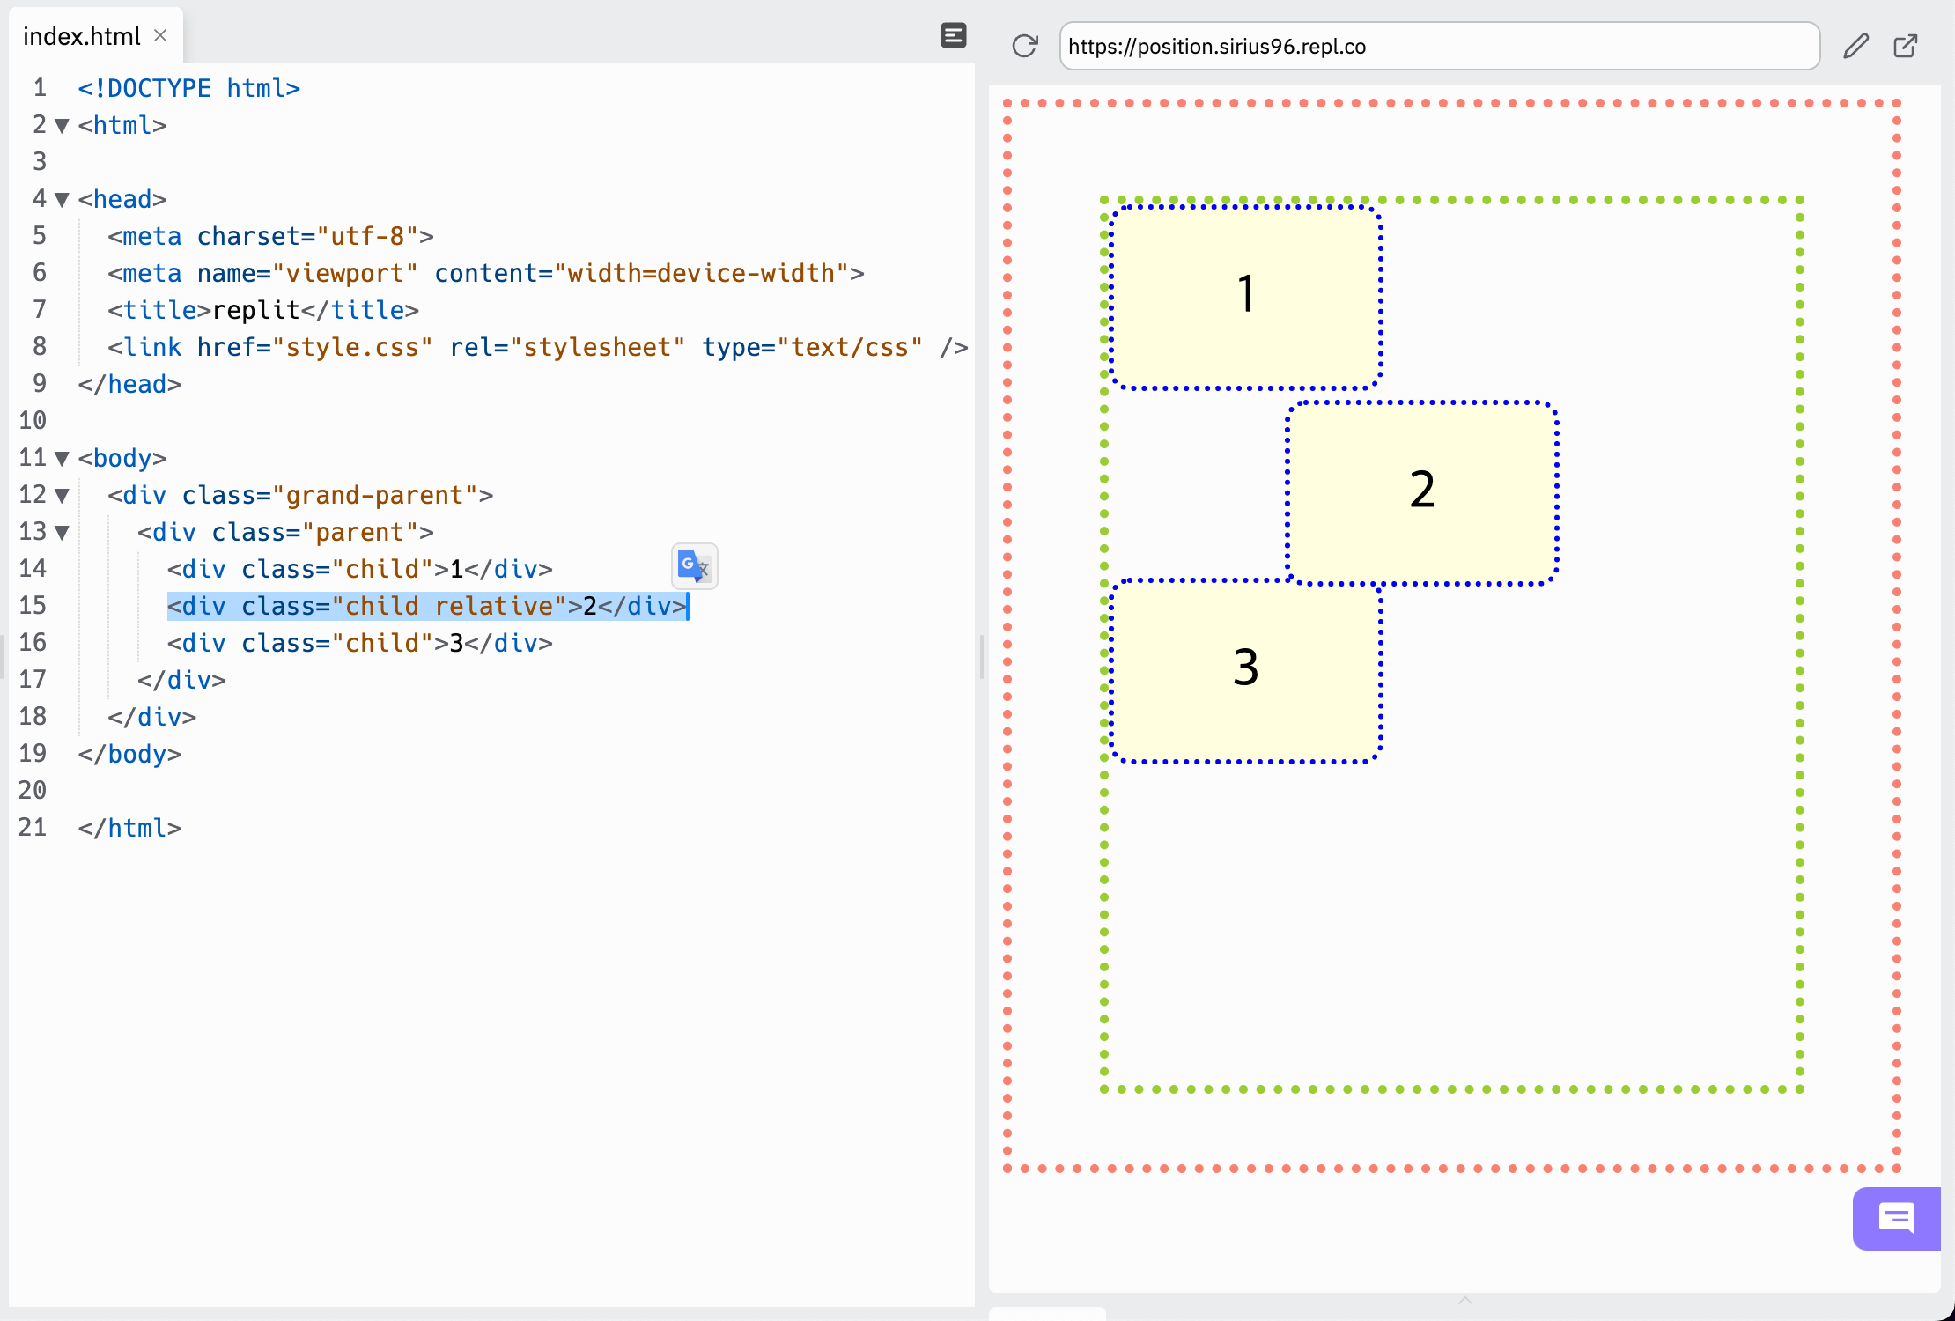Click the Google Translate popup icon

pyautogui.click(x=694, y=565)
